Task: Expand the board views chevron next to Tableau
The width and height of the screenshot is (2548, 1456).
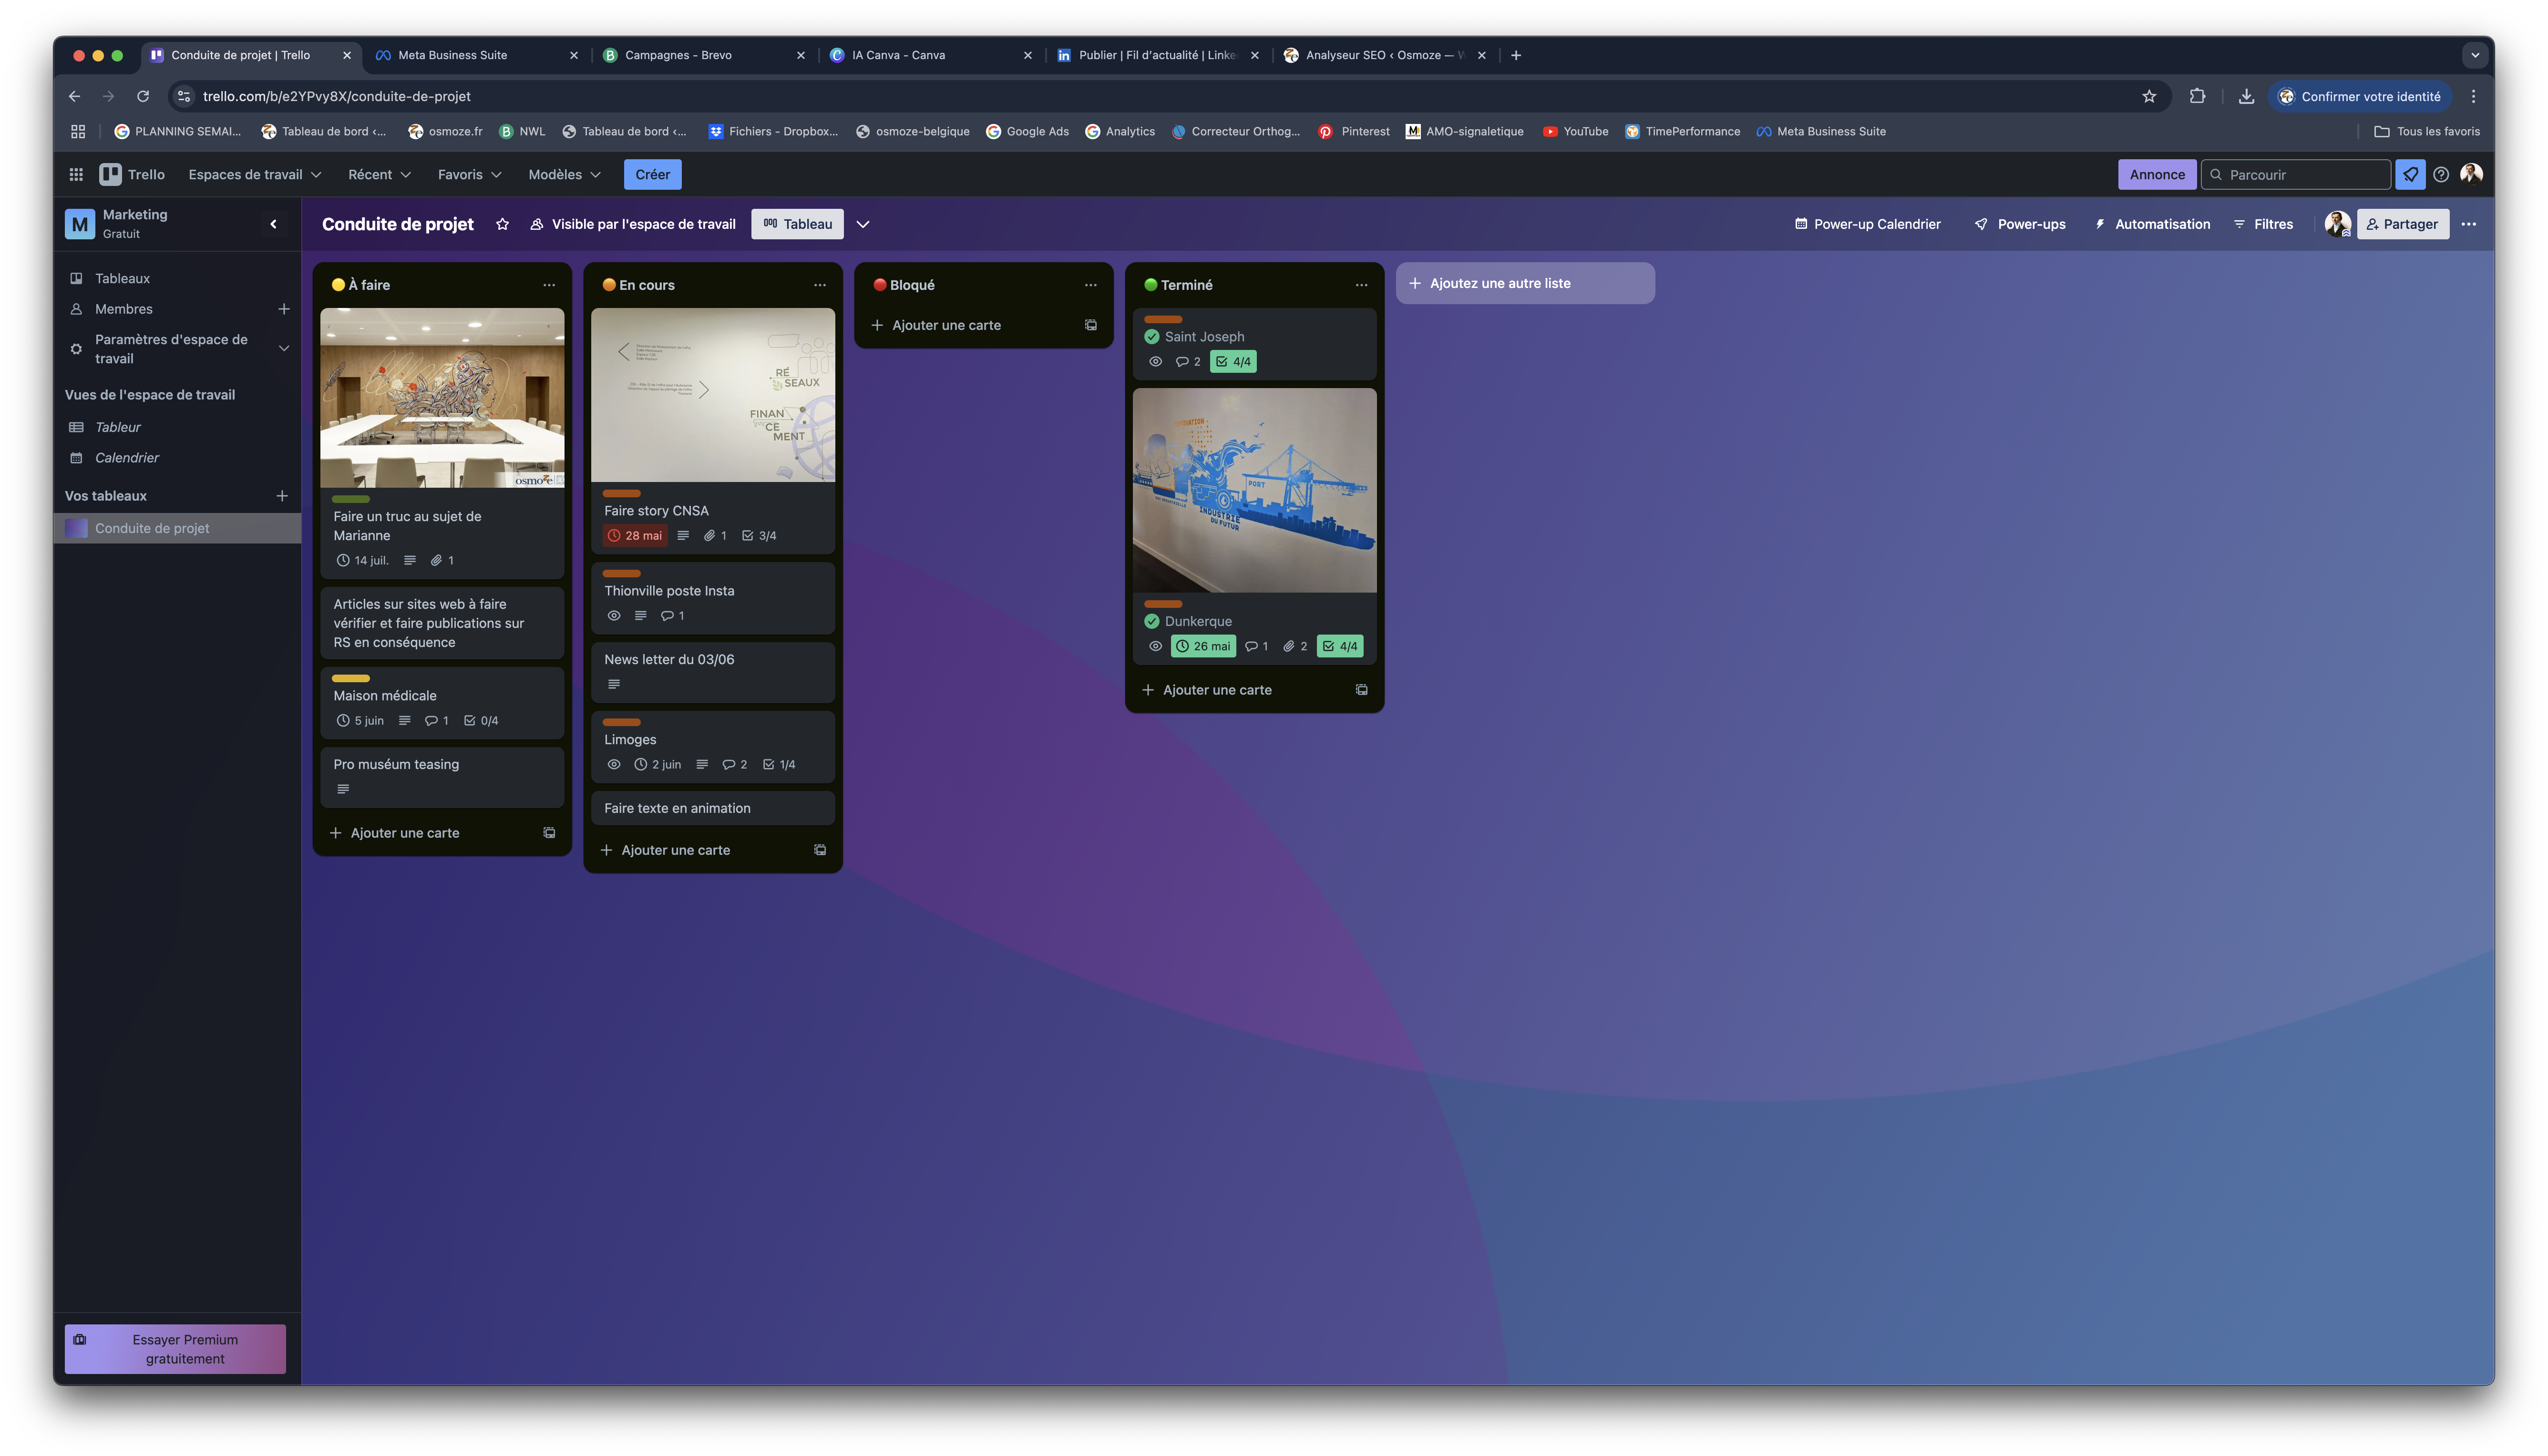Action: pos(863,224)
